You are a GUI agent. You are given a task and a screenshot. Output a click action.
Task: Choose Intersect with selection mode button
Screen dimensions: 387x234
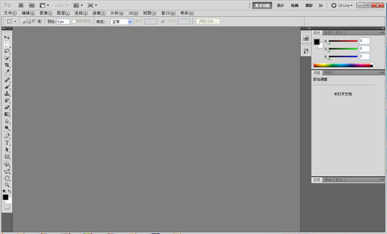click(39, 21)
